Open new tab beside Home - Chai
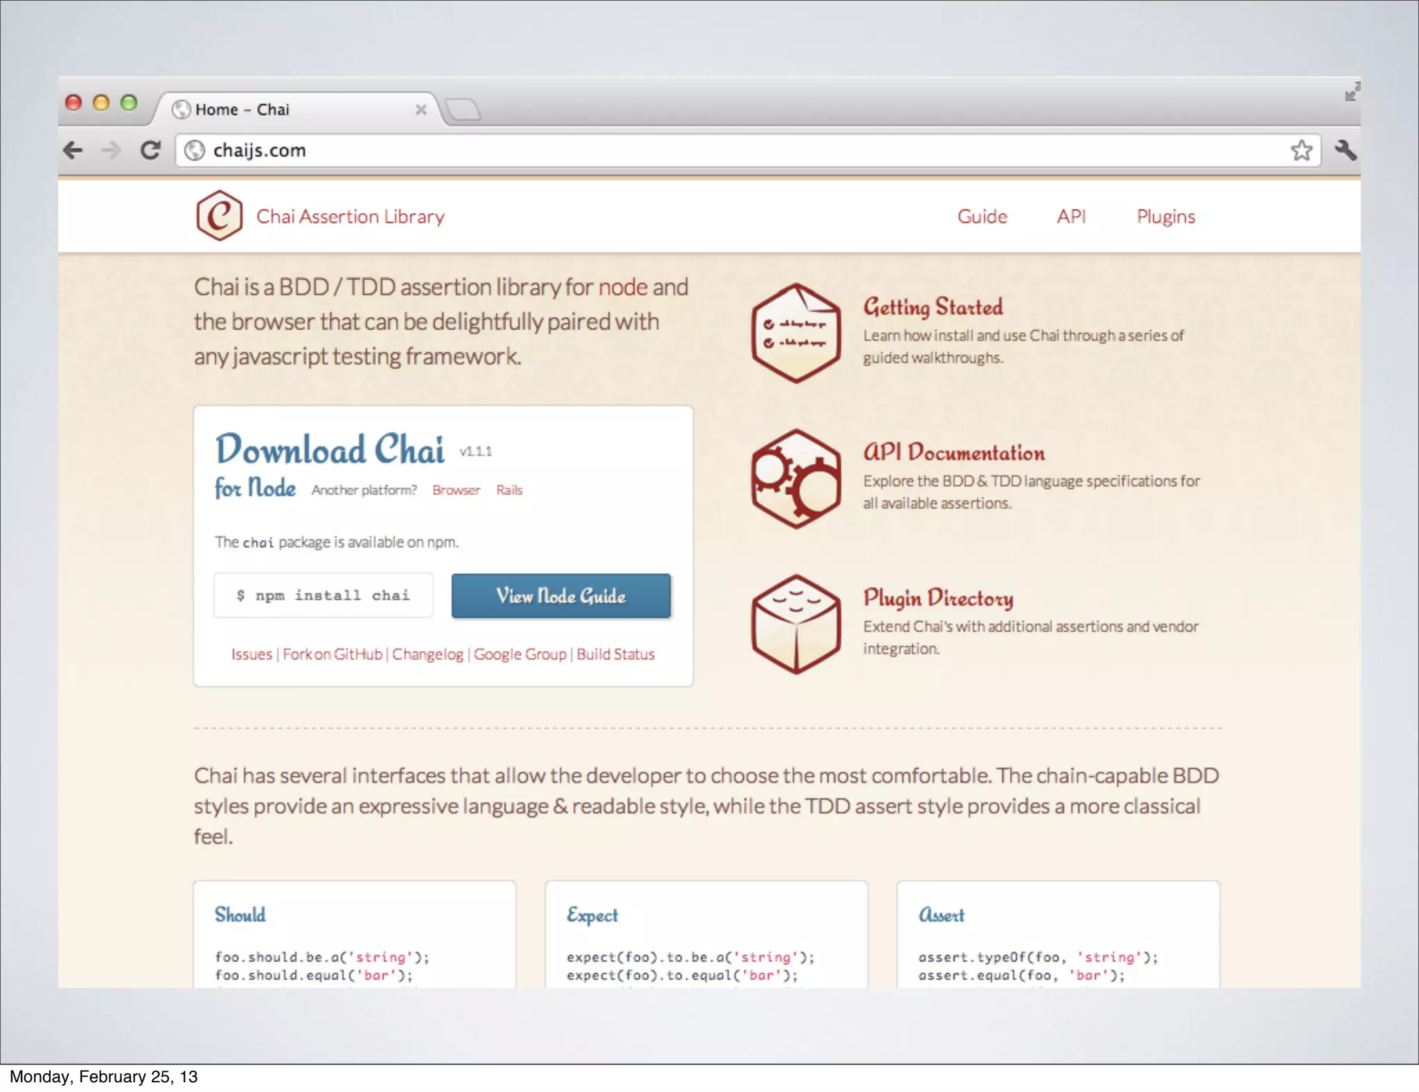 [x=462, y=109]
